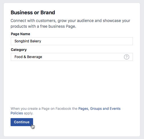Click the Connect with customers description text
The image size is (144, 139).
(70, 23)
